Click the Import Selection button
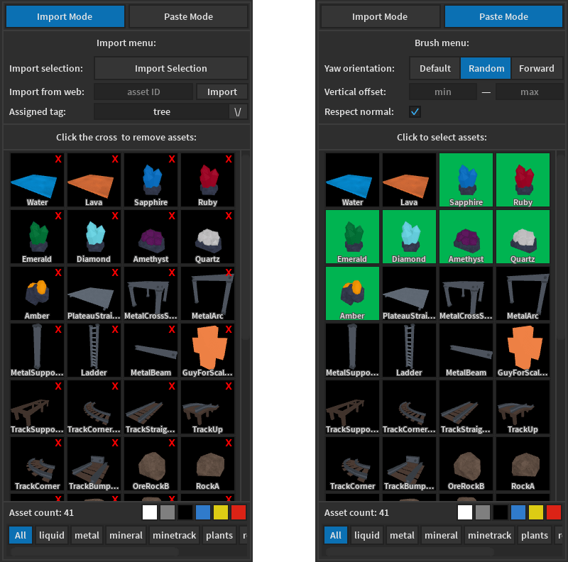The image size is (568, 562). [x=170, y=68]
